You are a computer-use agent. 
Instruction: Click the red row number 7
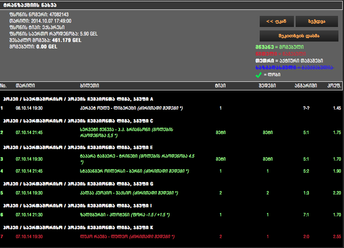2,236
